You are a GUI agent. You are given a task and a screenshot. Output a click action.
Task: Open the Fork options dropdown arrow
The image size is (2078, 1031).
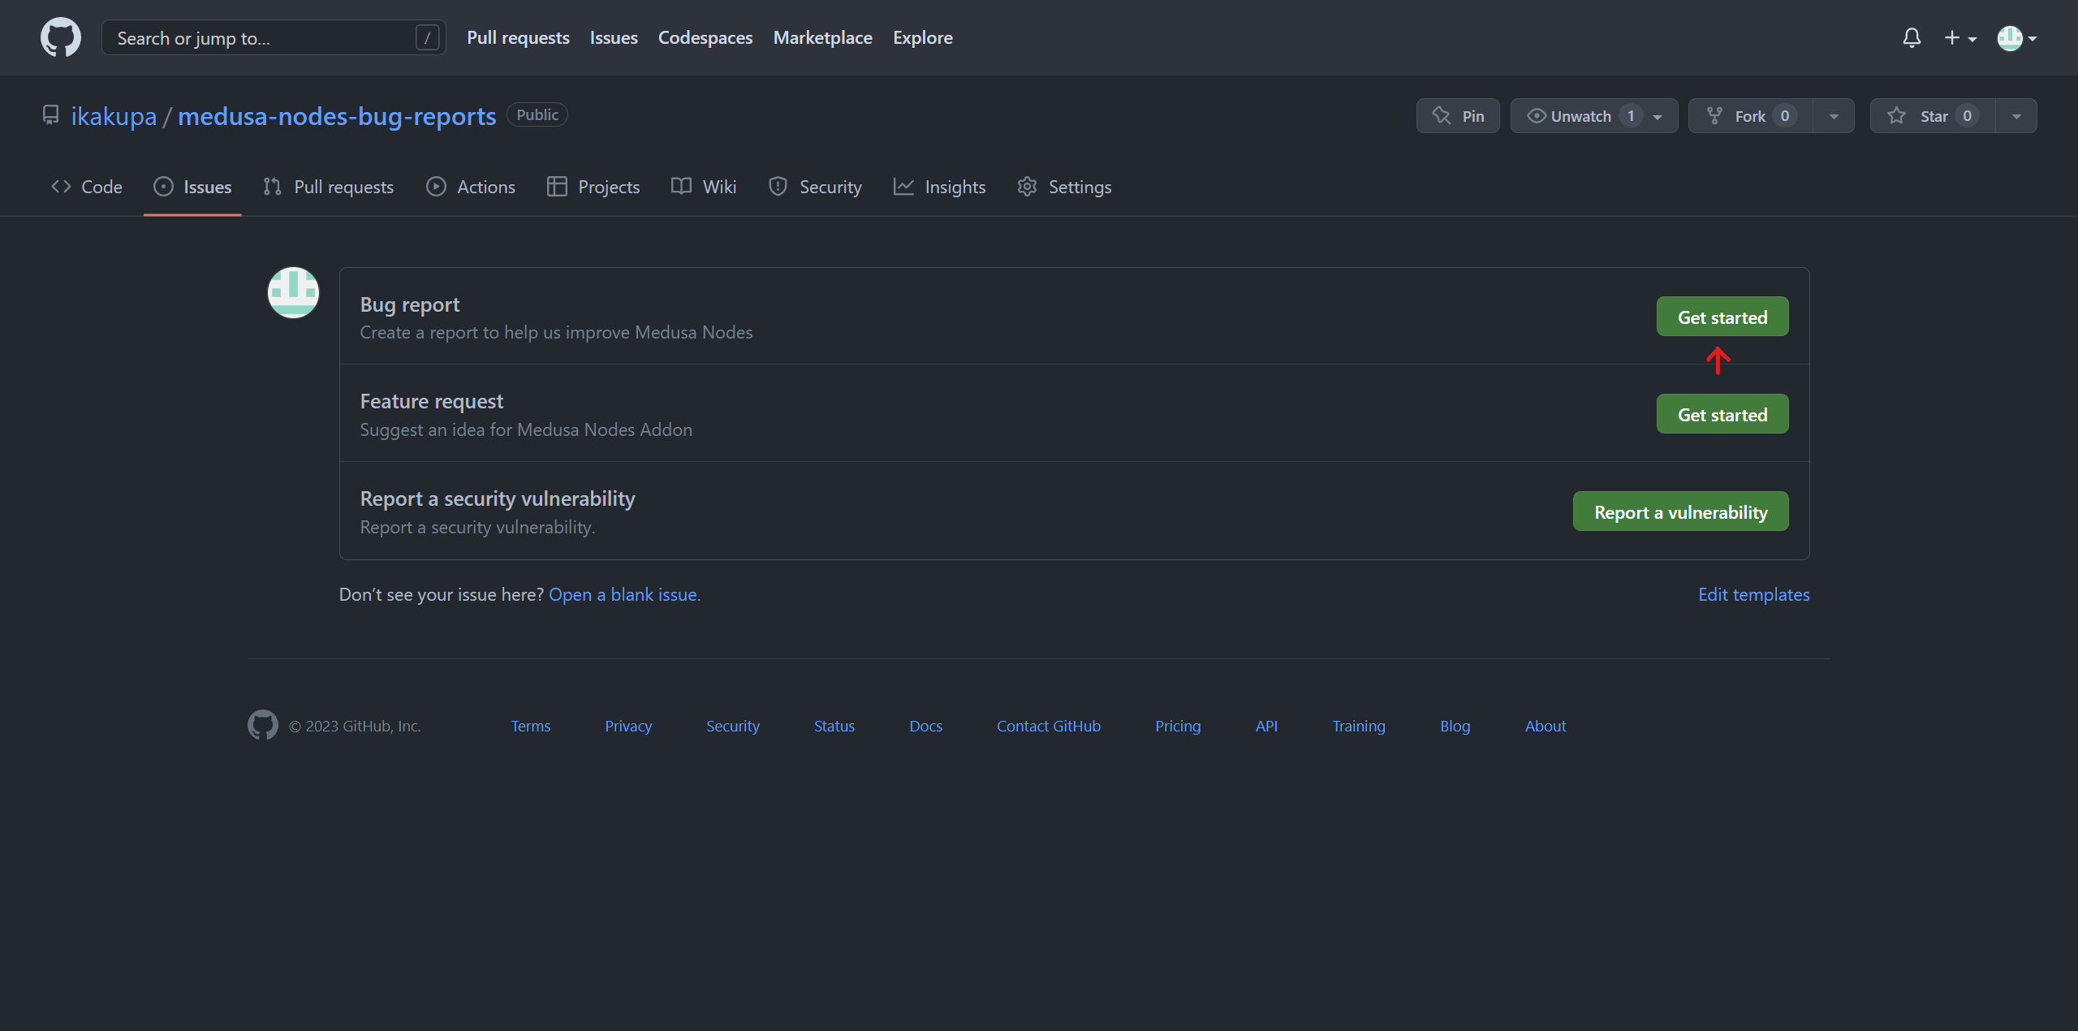[1834, 115]
